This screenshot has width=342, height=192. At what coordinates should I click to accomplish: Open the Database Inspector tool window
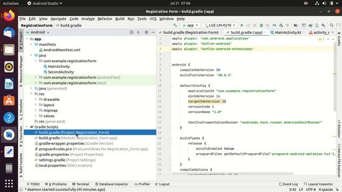click(112, 184)
